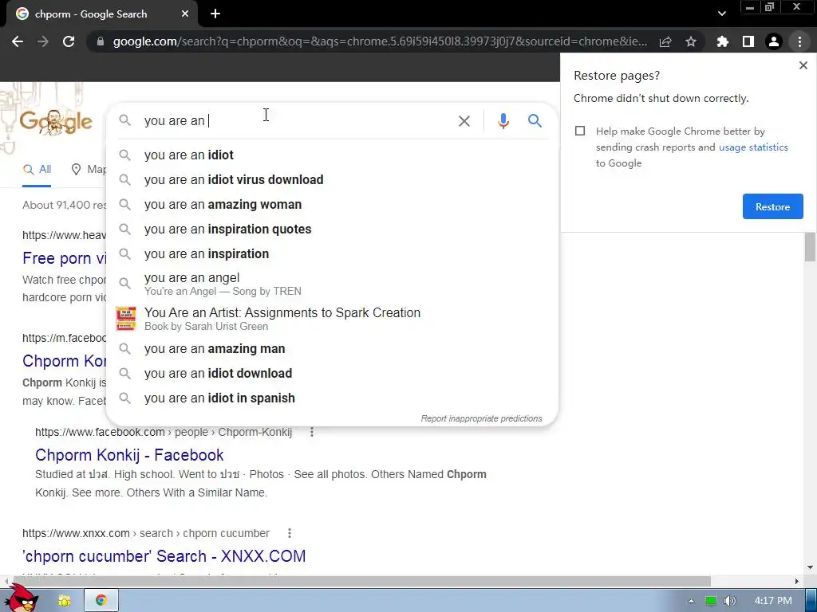
Task: Open the tab search chevron in the title bar
Action: tap(721, 14)
